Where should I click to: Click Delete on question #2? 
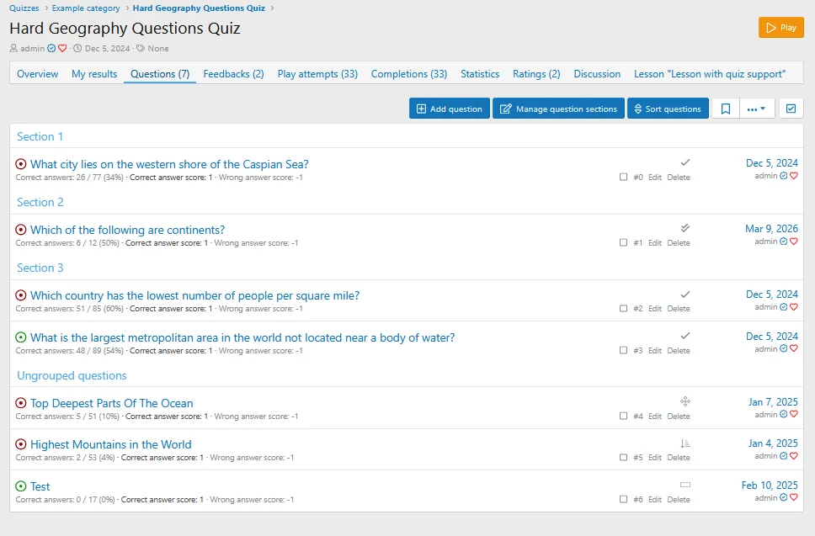click(679, 309)
